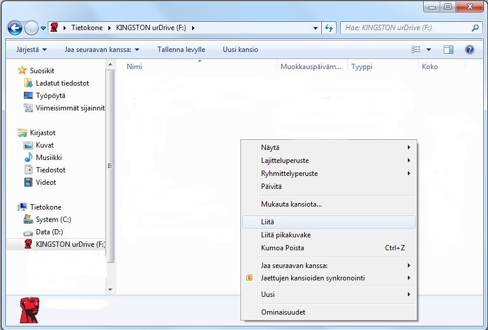Open the Järjestä menu
Viewport: 488px width, 330px height.
pyautogui.click(x=31, y=50)
